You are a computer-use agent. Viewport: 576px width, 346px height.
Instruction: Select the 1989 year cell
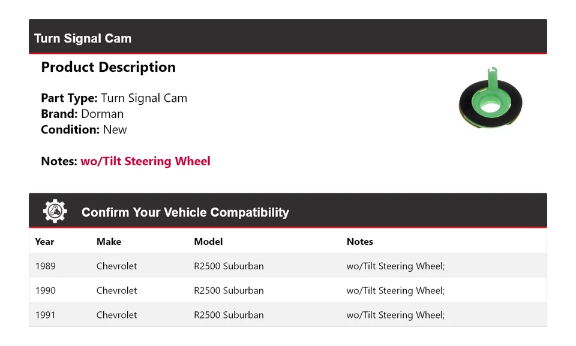pyautogui.click(x=45, y=266)
